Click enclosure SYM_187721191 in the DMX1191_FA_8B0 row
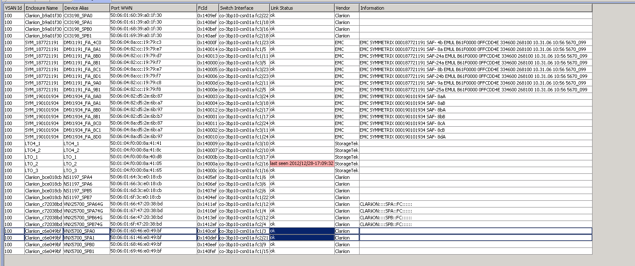The width and height of the screenshot is (635, 266). click(x=43, y=56)
